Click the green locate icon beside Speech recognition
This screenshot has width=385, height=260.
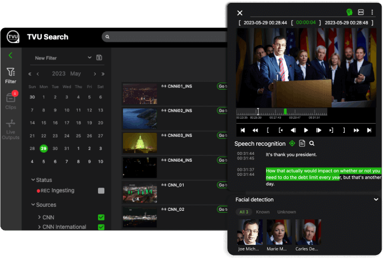click(292, 144)
